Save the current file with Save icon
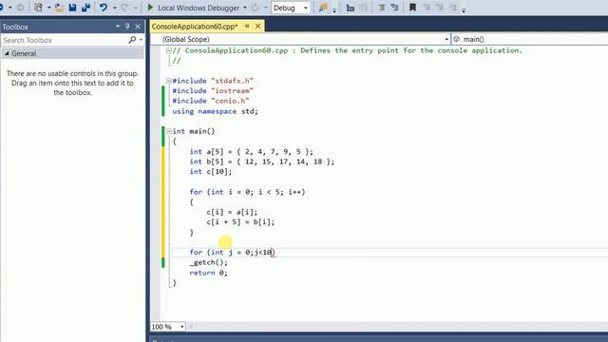 (72, 8)
